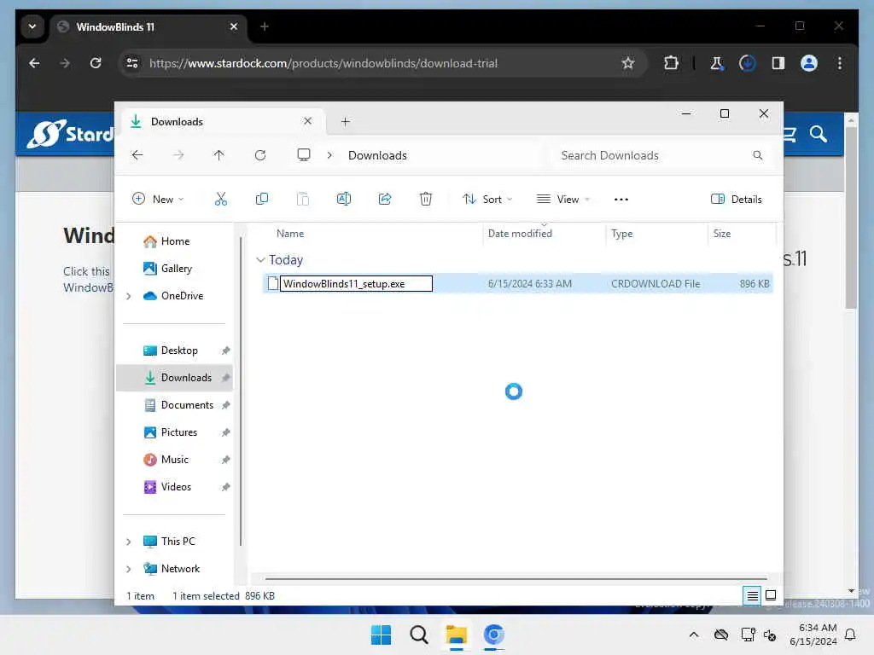874x655 pixels.
Task: Go up one folder level
Action: tap(219, 155)
